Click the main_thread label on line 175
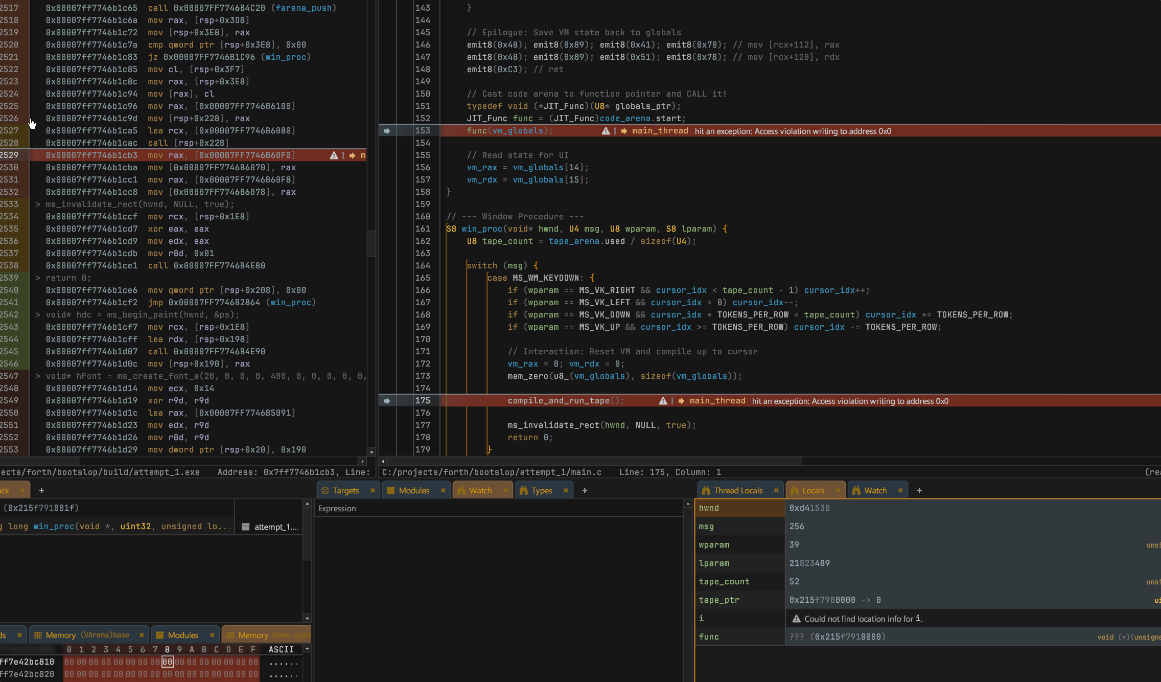 (717, 401)
